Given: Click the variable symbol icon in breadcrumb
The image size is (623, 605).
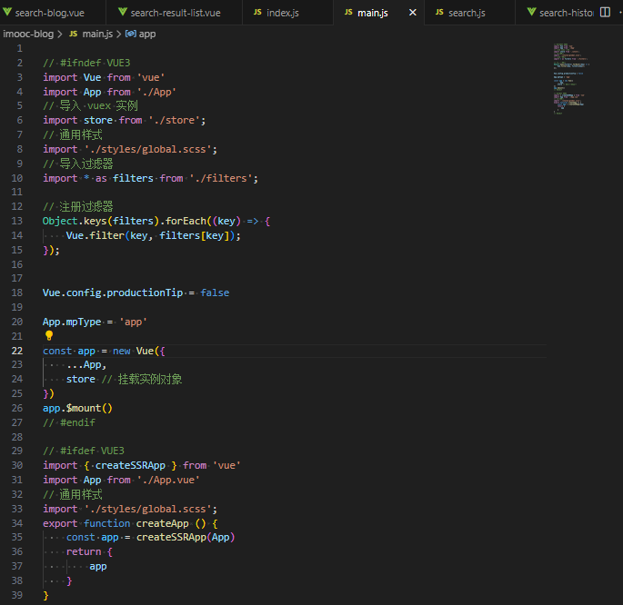Looking at the screenshot, I should tap(131, 34).
